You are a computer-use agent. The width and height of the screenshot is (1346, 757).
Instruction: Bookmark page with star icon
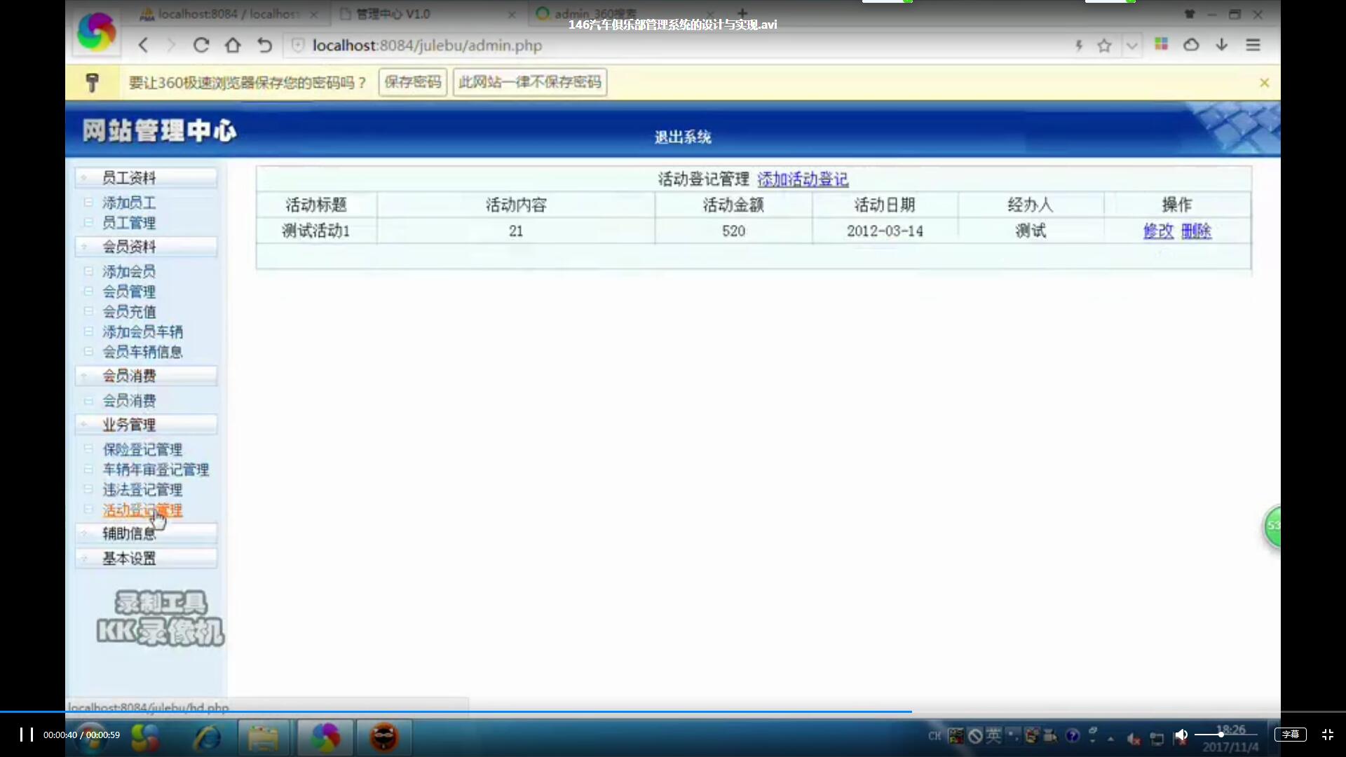tap(1105, 46)
